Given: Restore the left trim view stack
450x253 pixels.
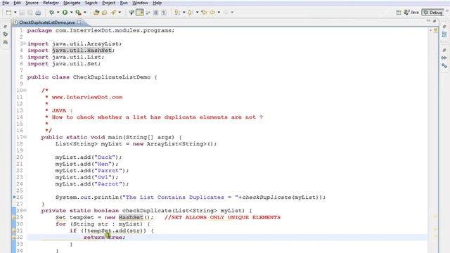Looking at the screenshot, I should click(x=5, y=27).
